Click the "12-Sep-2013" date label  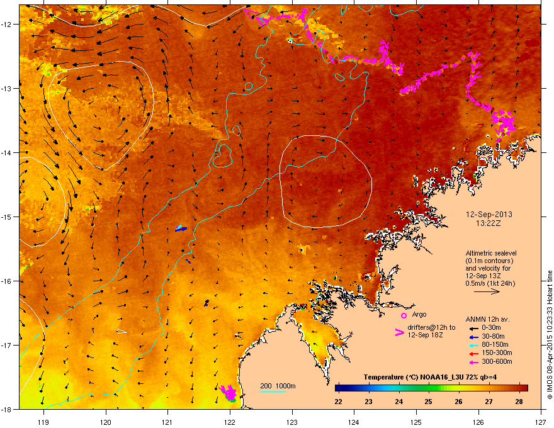[x=489, y=215]
